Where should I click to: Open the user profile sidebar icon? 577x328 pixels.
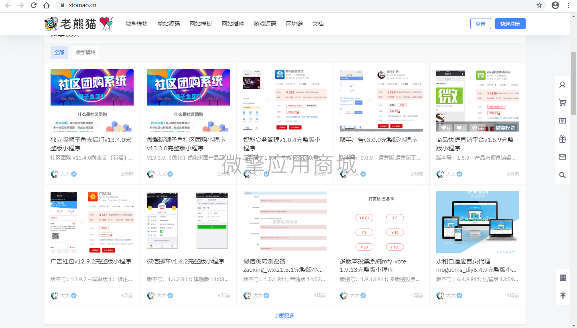click(563, 85)
